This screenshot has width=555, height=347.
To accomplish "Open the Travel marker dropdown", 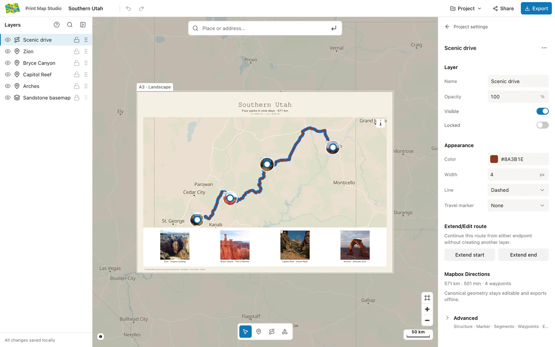I will coord(518,205).
